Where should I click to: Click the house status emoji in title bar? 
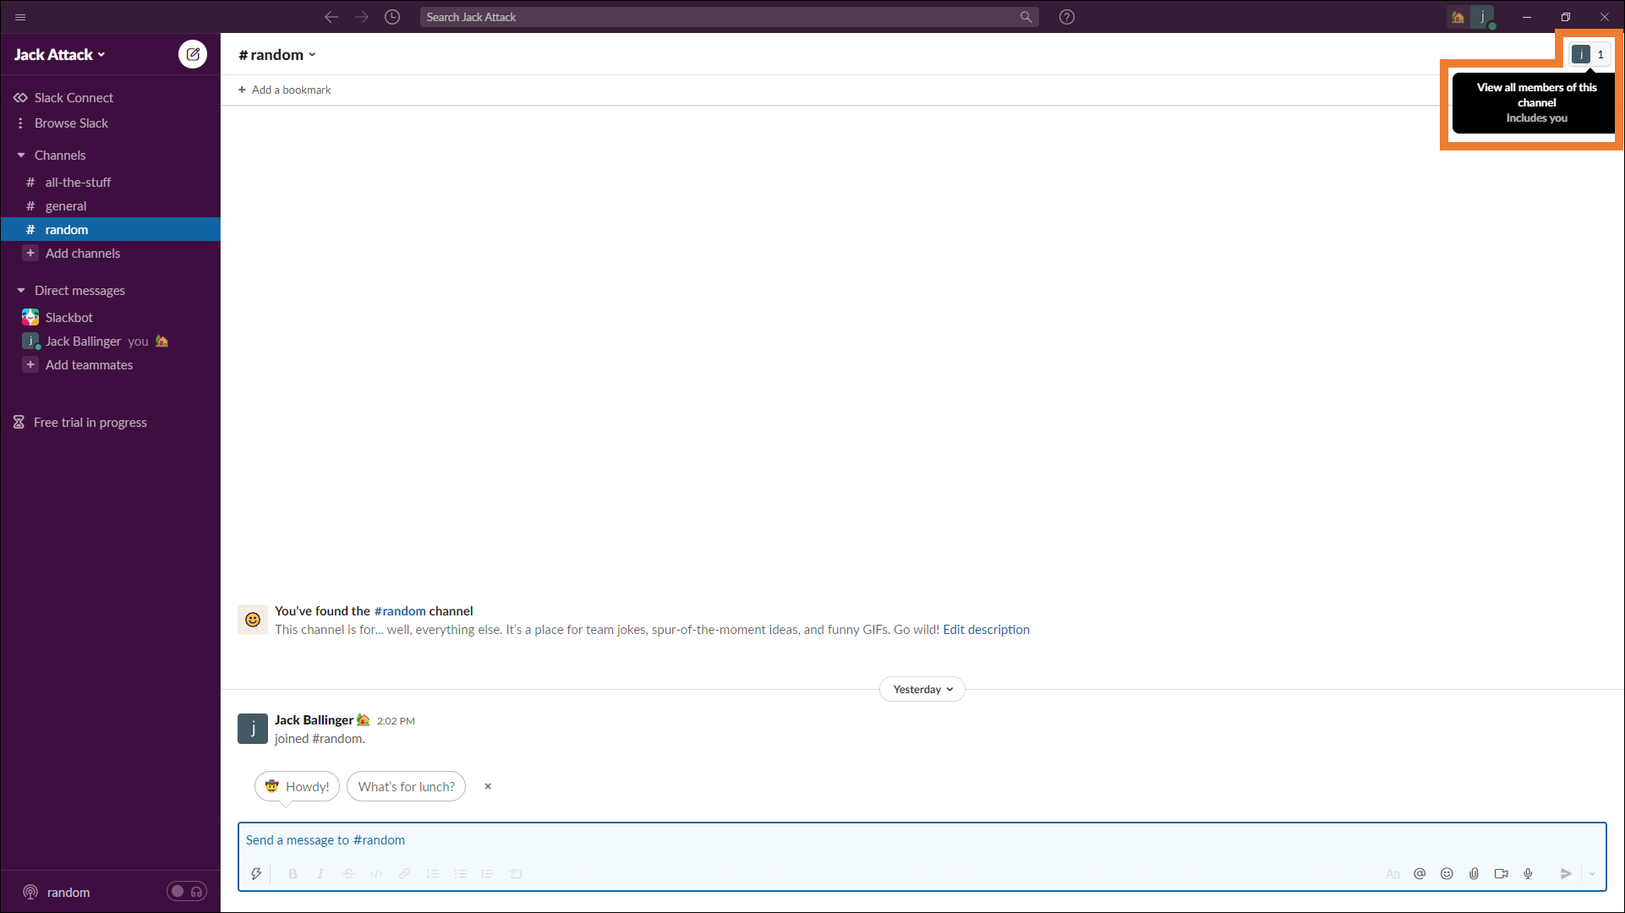[x=1458, y=17]
